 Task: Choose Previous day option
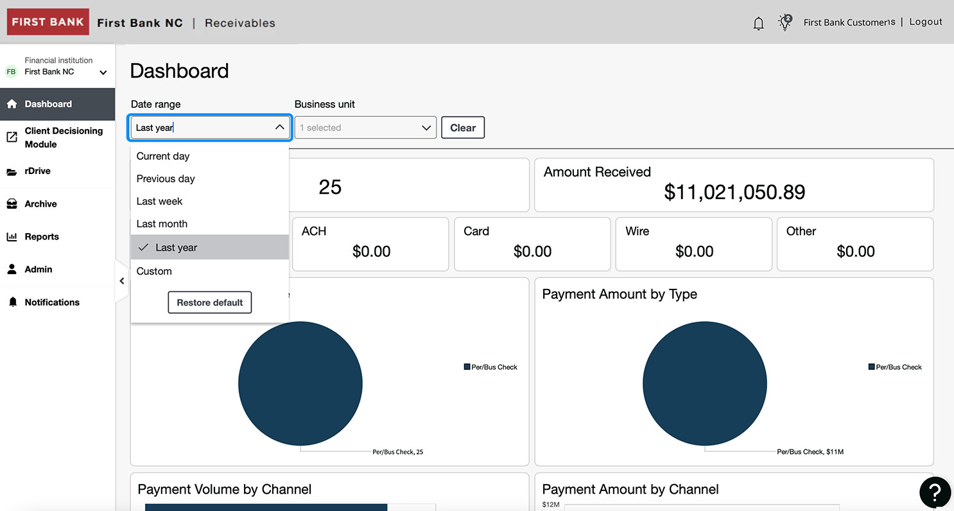[210, 178]
